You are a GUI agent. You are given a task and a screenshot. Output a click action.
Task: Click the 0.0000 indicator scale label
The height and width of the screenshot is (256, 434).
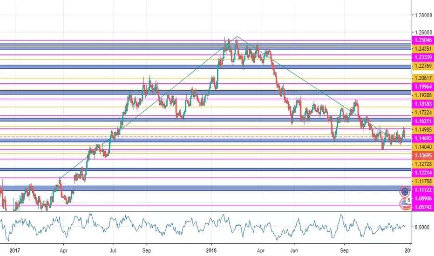[x=422, y=227]
